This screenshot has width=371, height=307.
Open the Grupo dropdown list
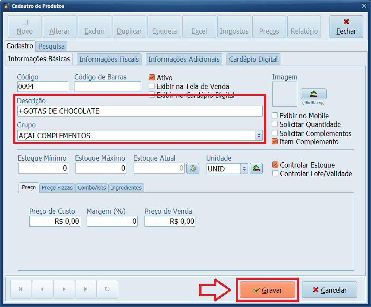259,136
